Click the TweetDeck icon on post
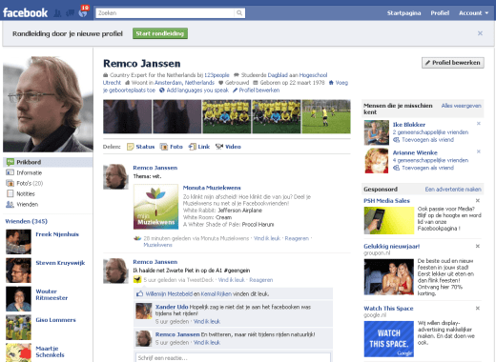 click(137, 280)
